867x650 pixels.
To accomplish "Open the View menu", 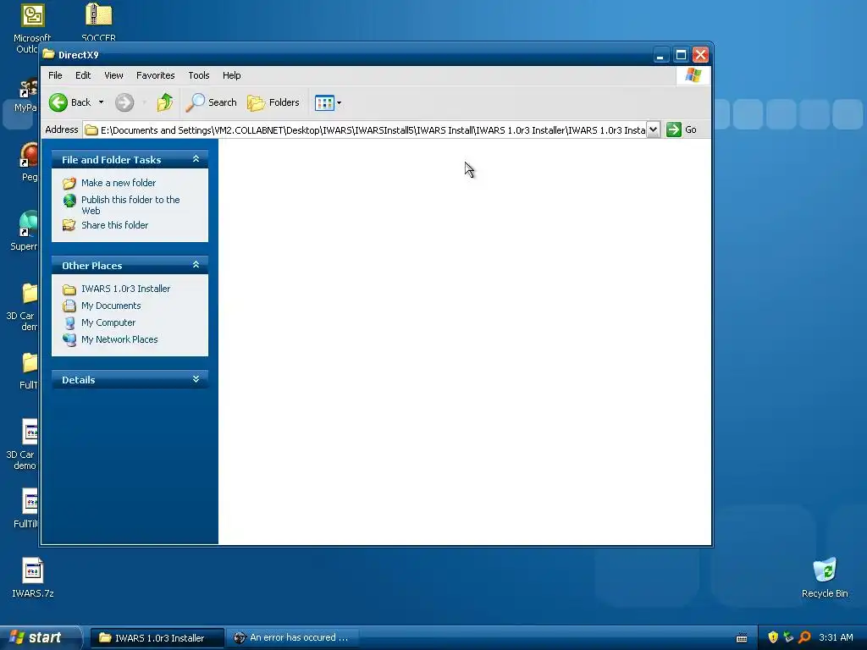I will click(114, 75).
